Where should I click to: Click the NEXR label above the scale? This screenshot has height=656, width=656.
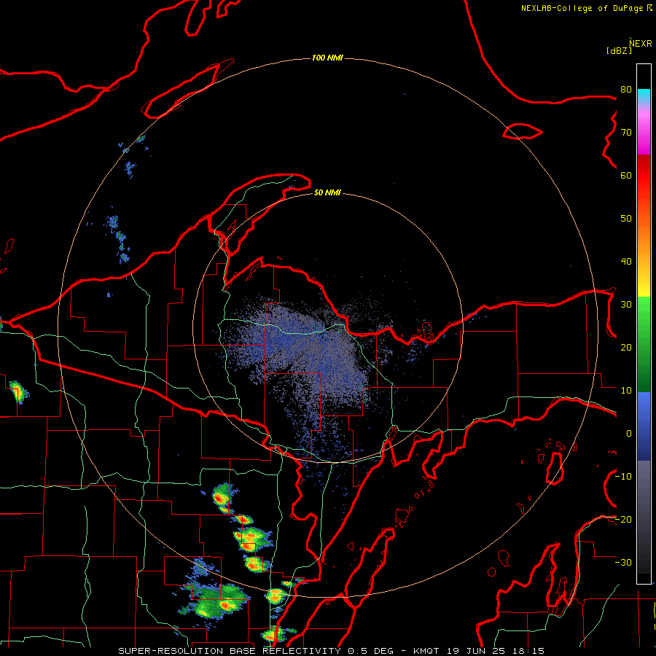pos(641,44)
